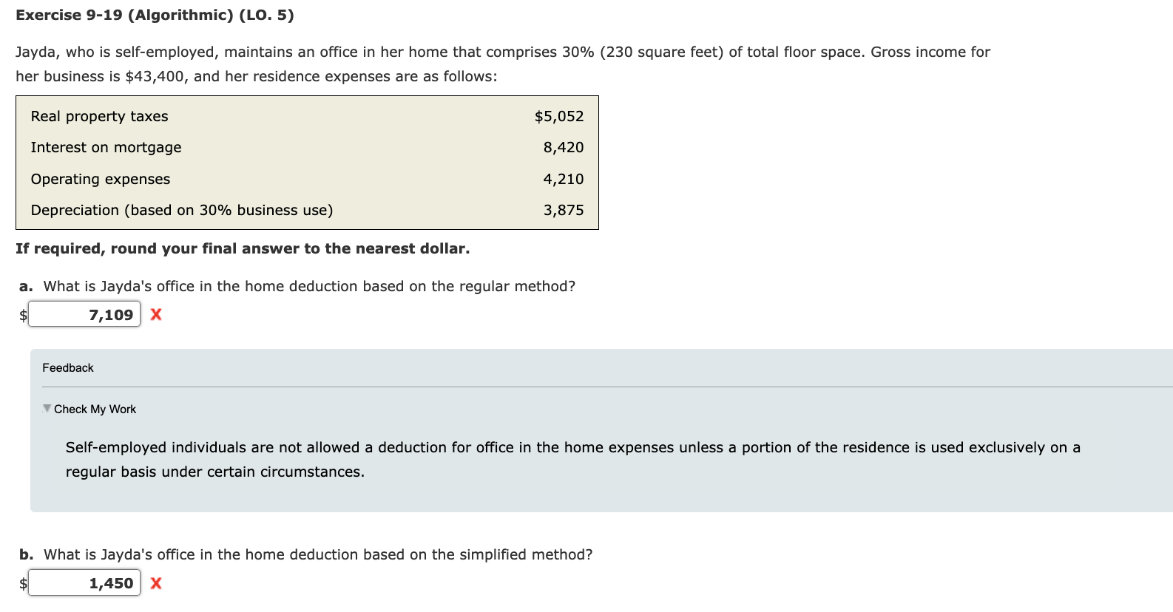Screen dimensions: 1173x612
Task: Click the Exercise 9-19 title
Action: tap(155, 16)
